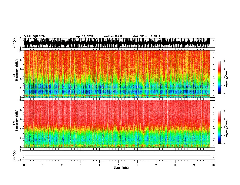Click the time axis tick label '0'
Image resolution: width=240 pixels, height=185 pixels.
pyautogui.click(x=24, y=165)
